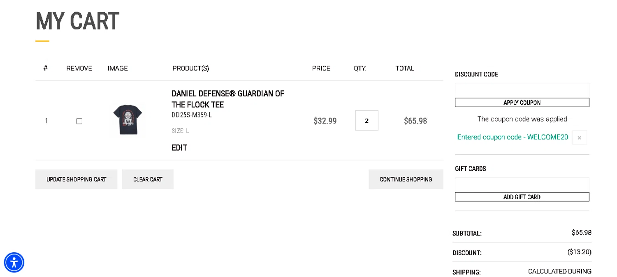Click the discount amount ($13.20)
Viewport: 617px width, 277px height.
click(579, 252)
